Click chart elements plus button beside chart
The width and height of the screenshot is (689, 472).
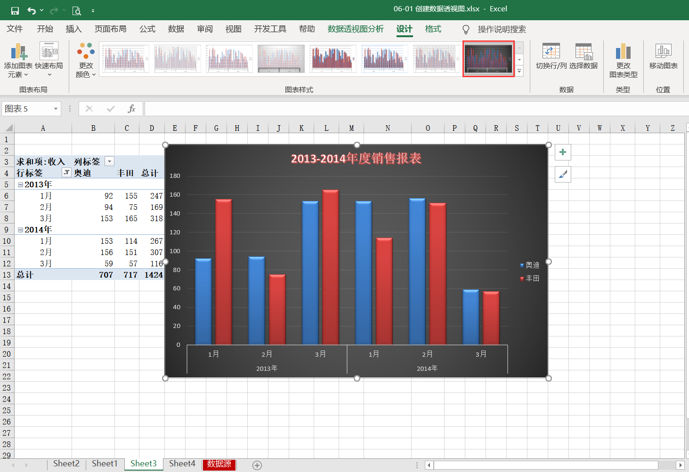click(563, 152)
